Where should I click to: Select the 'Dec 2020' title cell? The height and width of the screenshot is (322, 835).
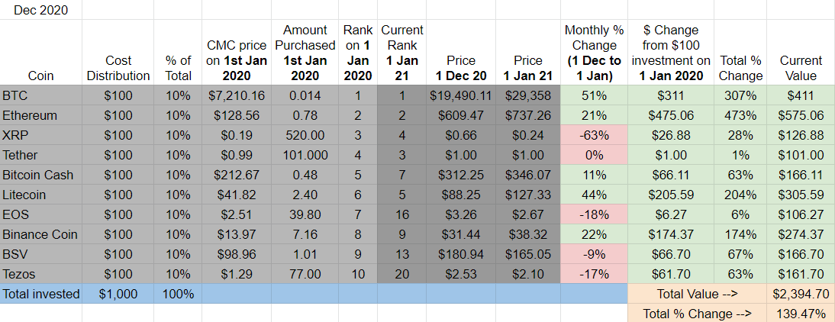(x=41, y=10)
